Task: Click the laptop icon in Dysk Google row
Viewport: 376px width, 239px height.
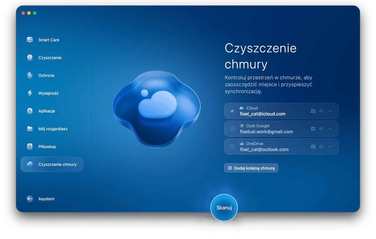Action: 313,129
